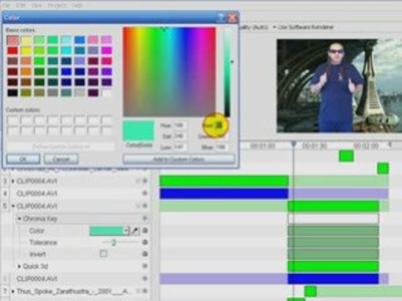The image size is (402, 301).
Task: Select the white basic color swatch
Action: pos(106,93)
